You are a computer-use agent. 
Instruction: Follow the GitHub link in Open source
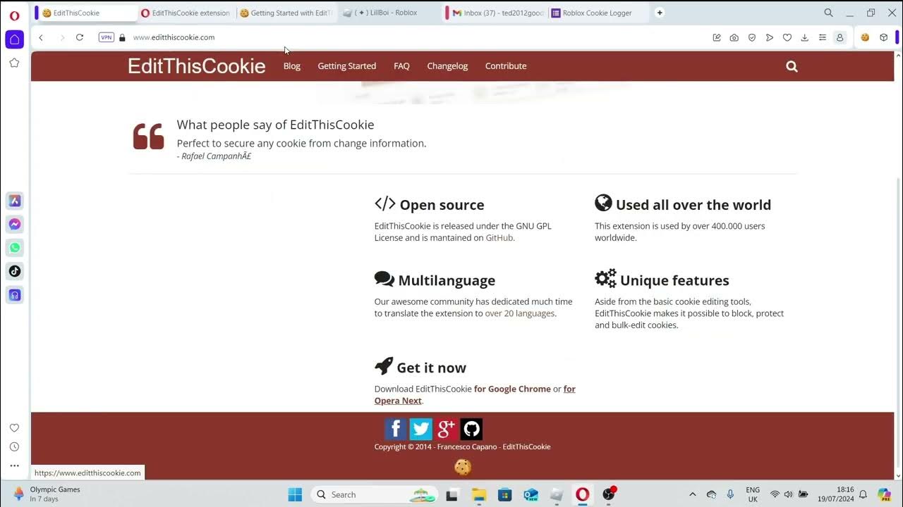click(499, 238)
